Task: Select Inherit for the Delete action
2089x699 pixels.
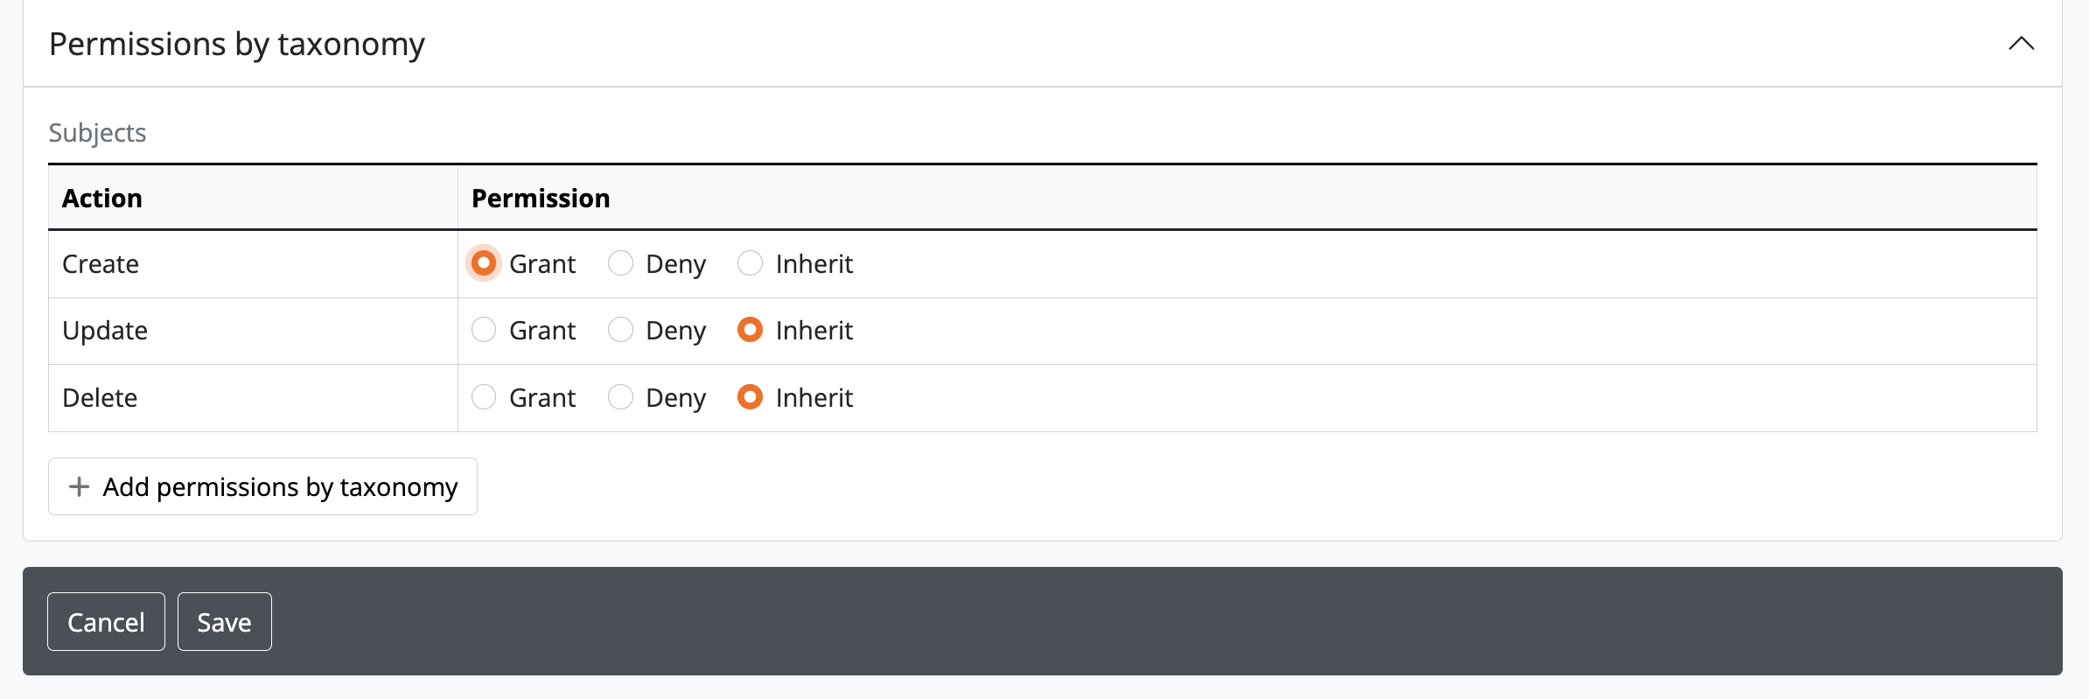Action: [750, 397]
